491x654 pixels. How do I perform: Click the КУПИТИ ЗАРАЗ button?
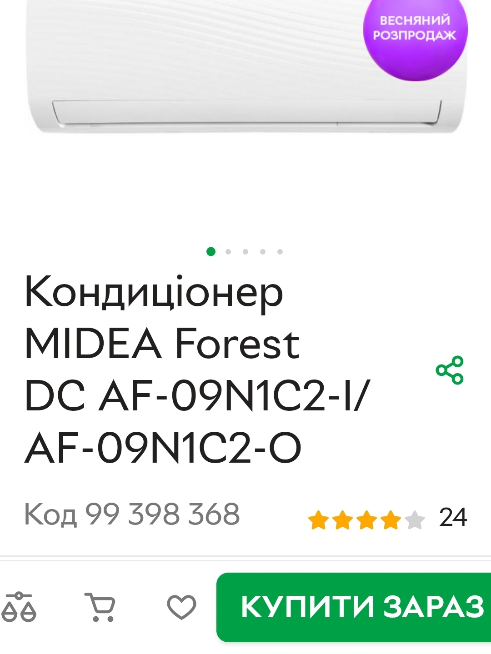(x=354, y=607)
